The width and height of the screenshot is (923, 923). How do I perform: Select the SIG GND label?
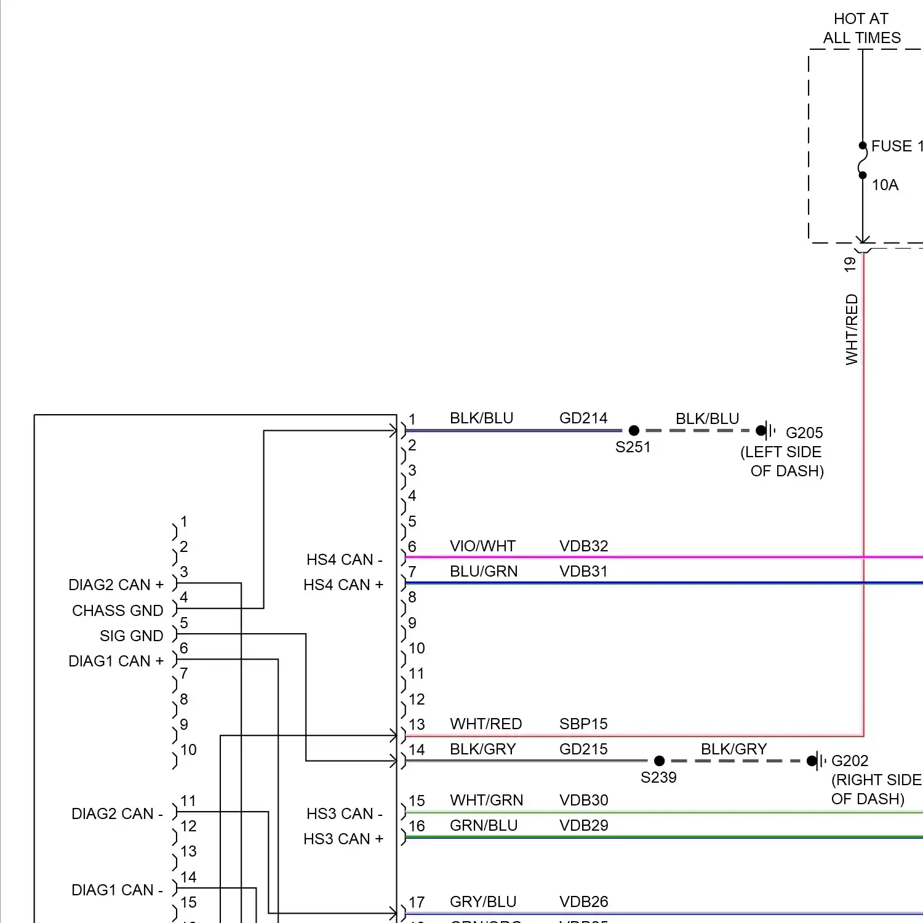click(x=132, y=636)
